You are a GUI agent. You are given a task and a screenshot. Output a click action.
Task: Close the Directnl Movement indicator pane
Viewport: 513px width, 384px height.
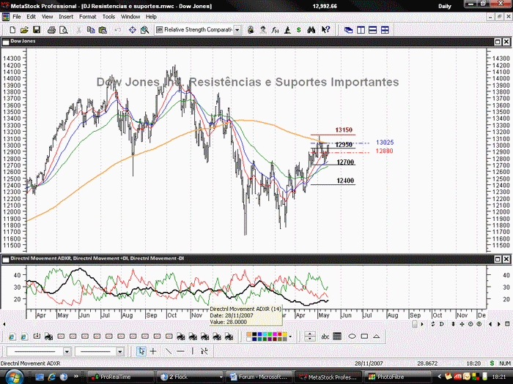pos(506,259)
